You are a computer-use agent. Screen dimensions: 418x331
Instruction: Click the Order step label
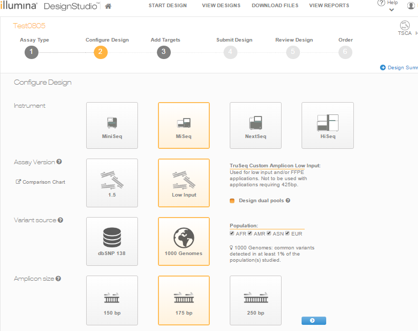click(346, 40)
